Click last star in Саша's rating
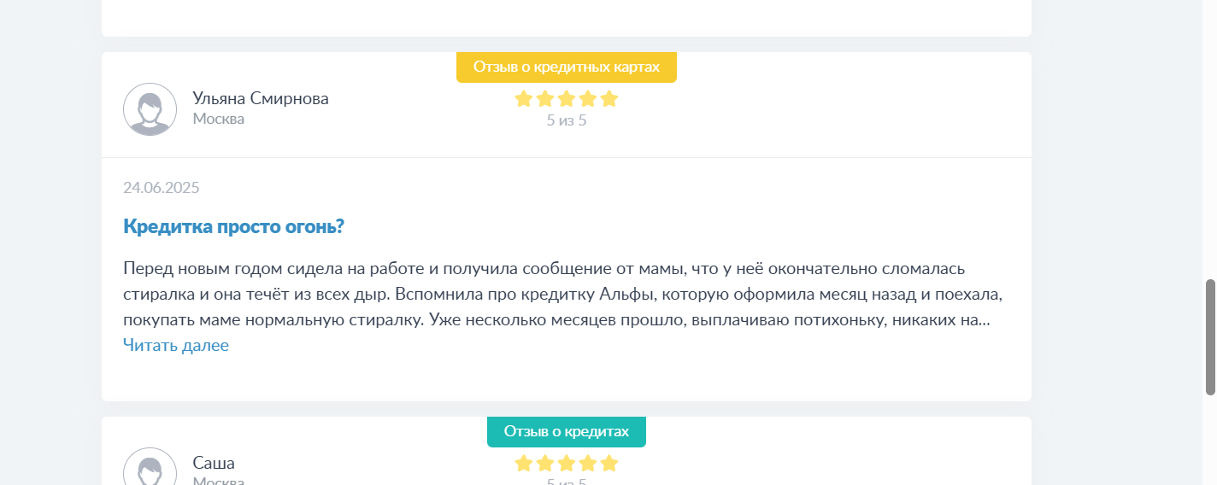The height and width of the screenshot is (485, 1217). point(609,464)
